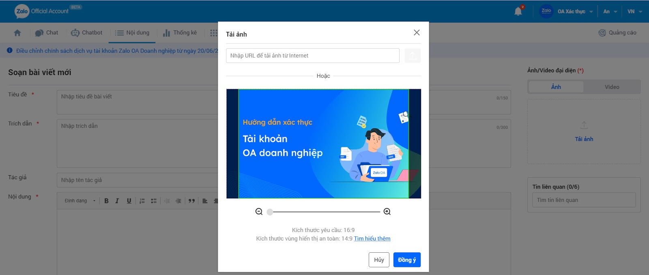Expand the OA Xác thực account dropdown

click(575, 11)
